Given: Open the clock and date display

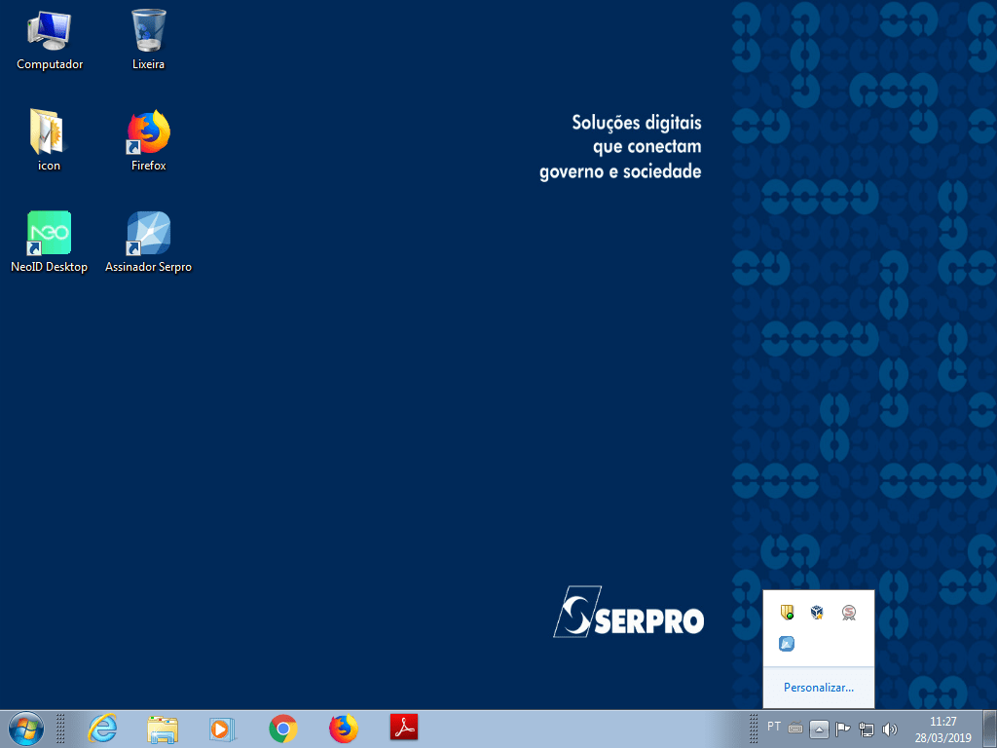Looking at the screenshot, I should click(x=942, y=729).
